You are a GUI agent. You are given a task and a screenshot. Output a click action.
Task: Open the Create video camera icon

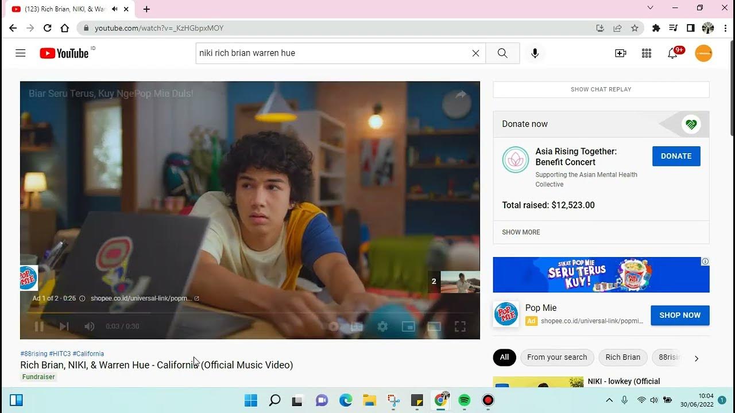620,53
